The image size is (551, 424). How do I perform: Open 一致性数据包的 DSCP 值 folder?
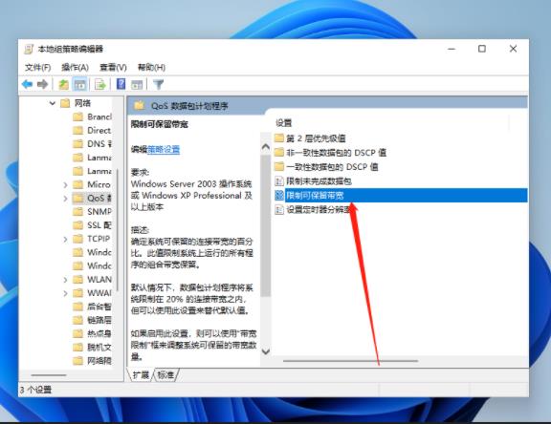pyautogui.click(x=326, y=166)
